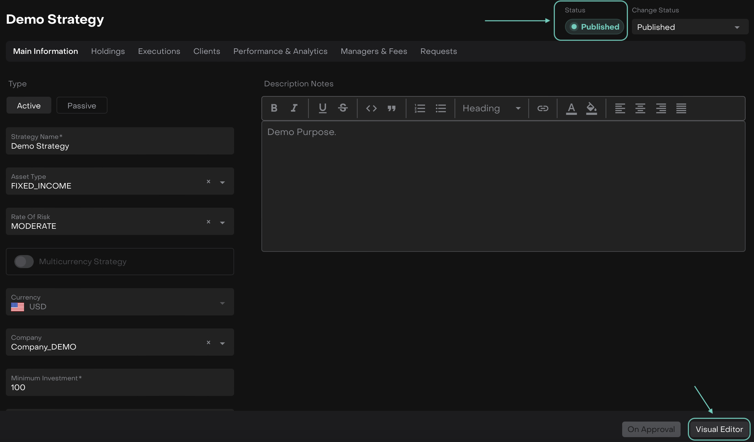Image resolution: width=754 pixels, height=442 pixels.
Task: Insert a hyperlink in the notes
Action: [543, 108]
